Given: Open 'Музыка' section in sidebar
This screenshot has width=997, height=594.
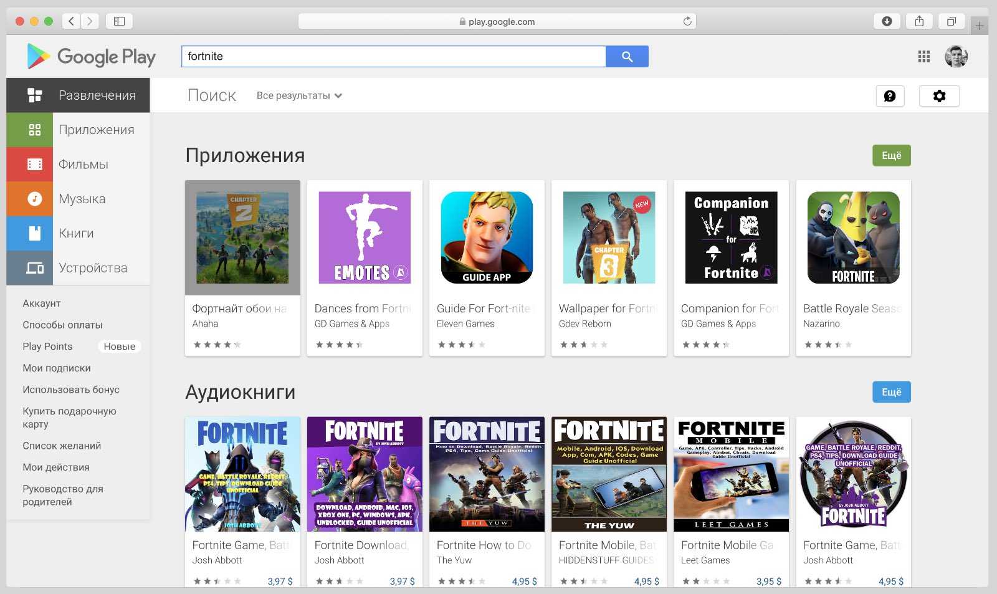Looking at the screenshot, I should pyautogui.click(x=82, y=199).
